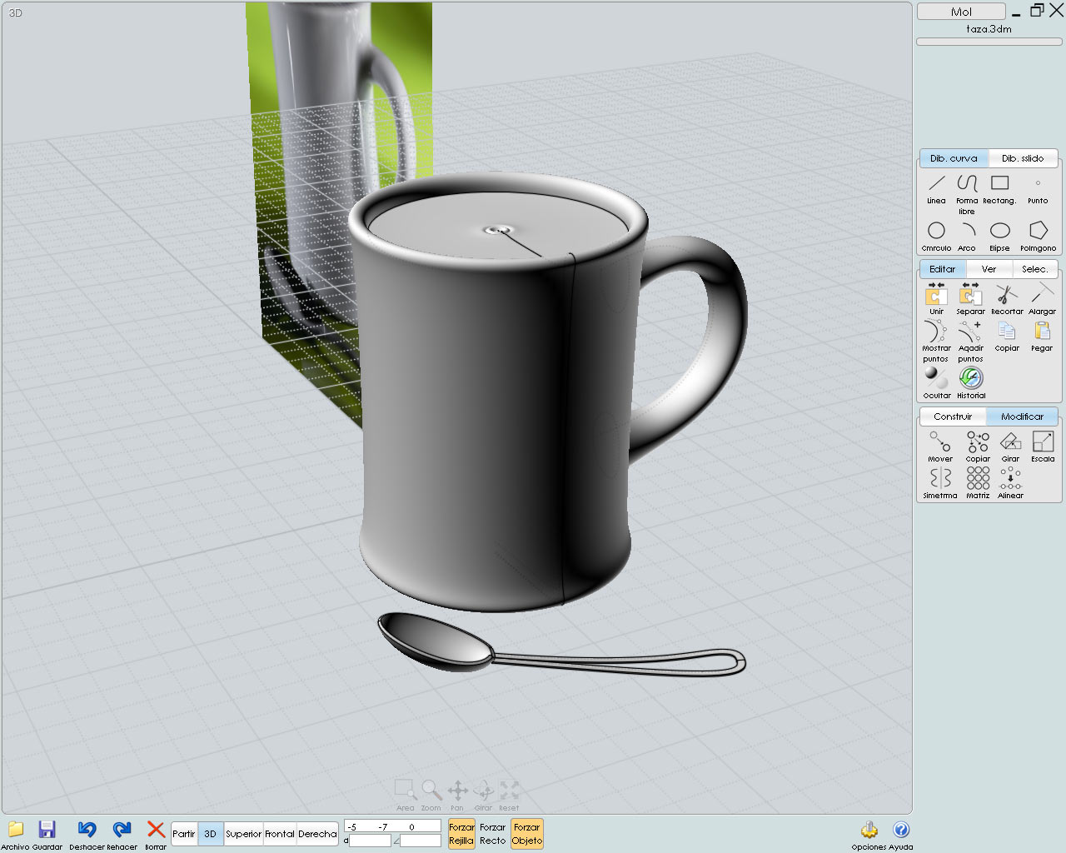This screenshot has width=1066, height=853.
Task: Activate the Círculo circle tool
Action: point(936,236)
